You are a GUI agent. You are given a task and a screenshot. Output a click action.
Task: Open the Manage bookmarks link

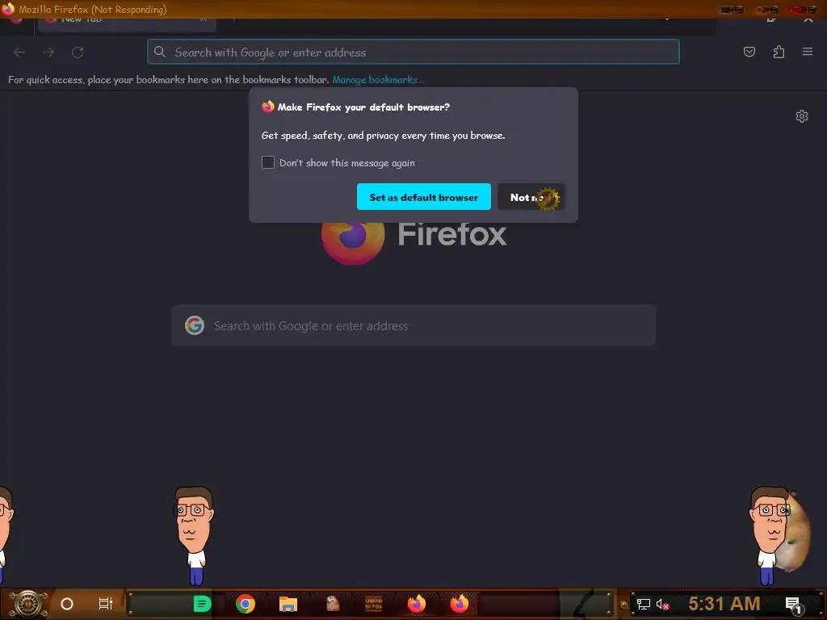point(377,80)
